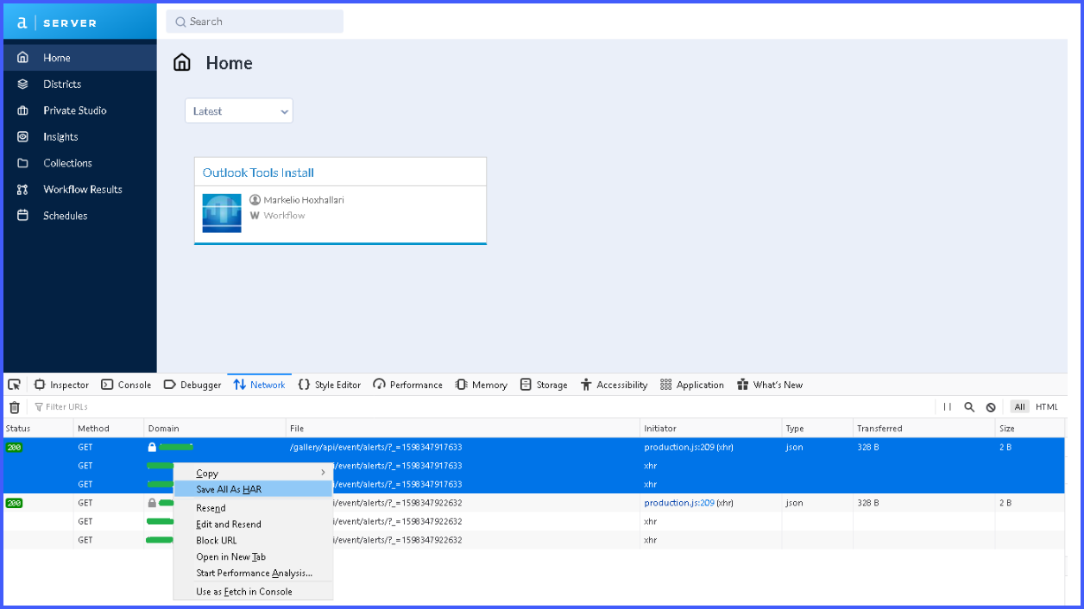1084x609 pixels.
Task: Sort by the Method column header
Action: click(x=109, y=429)
